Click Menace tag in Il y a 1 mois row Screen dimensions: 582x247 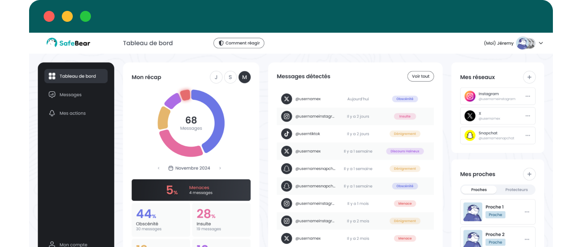405,203
